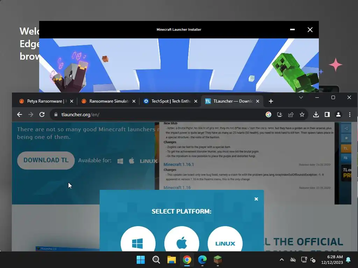
Task: Open network settings from the tray icon
Action: click(304, 260)
